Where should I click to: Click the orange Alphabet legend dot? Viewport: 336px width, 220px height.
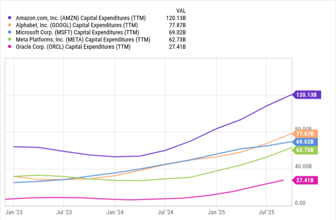(10, 25)
